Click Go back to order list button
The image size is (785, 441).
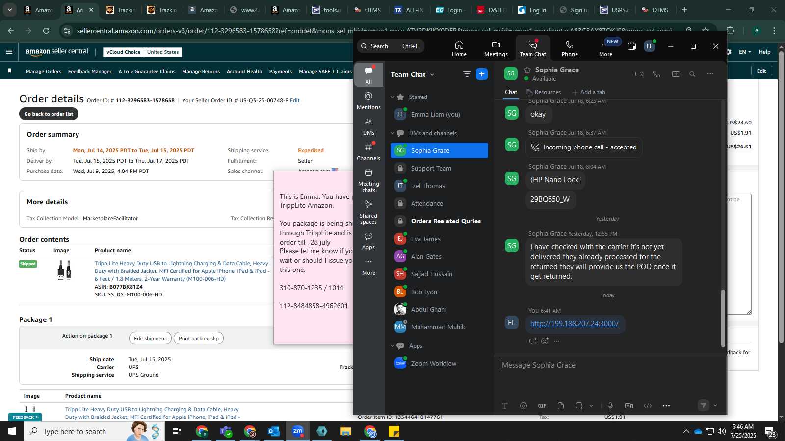[49, 114]
